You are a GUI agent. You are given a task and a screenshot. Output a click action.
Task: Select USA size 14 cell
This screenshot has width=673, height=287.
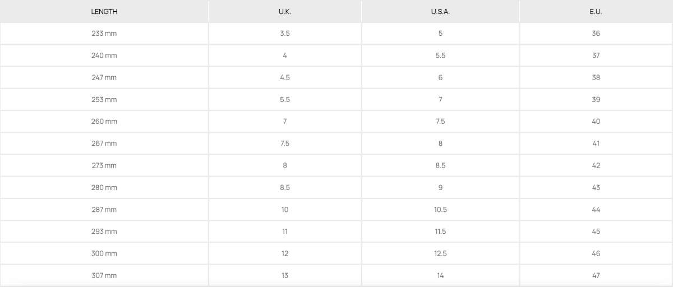440,275
